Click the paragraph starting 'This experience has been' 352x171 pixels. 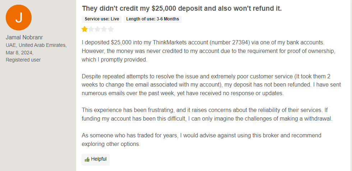tap(207, 114)
